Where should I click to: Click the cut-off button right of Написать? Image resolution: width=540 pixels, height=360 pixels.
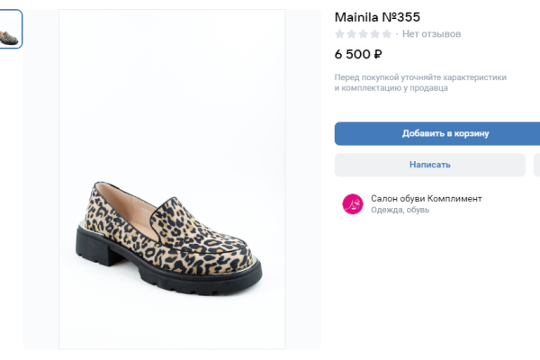pyautogui.click(x=536, y=165)
